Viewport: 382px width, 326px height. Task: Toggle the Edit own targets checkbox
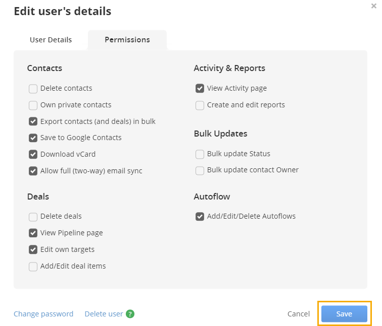(33, 249)
